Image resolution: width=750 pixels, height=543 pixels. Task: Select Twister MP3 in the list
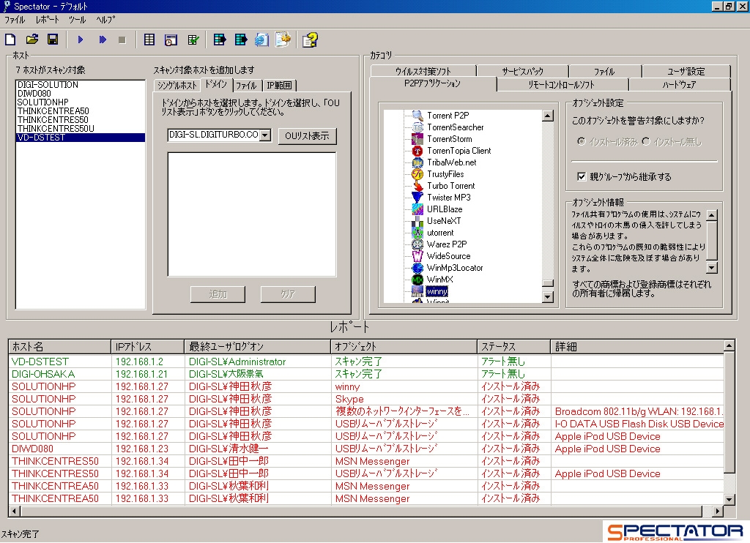(449, 198)
